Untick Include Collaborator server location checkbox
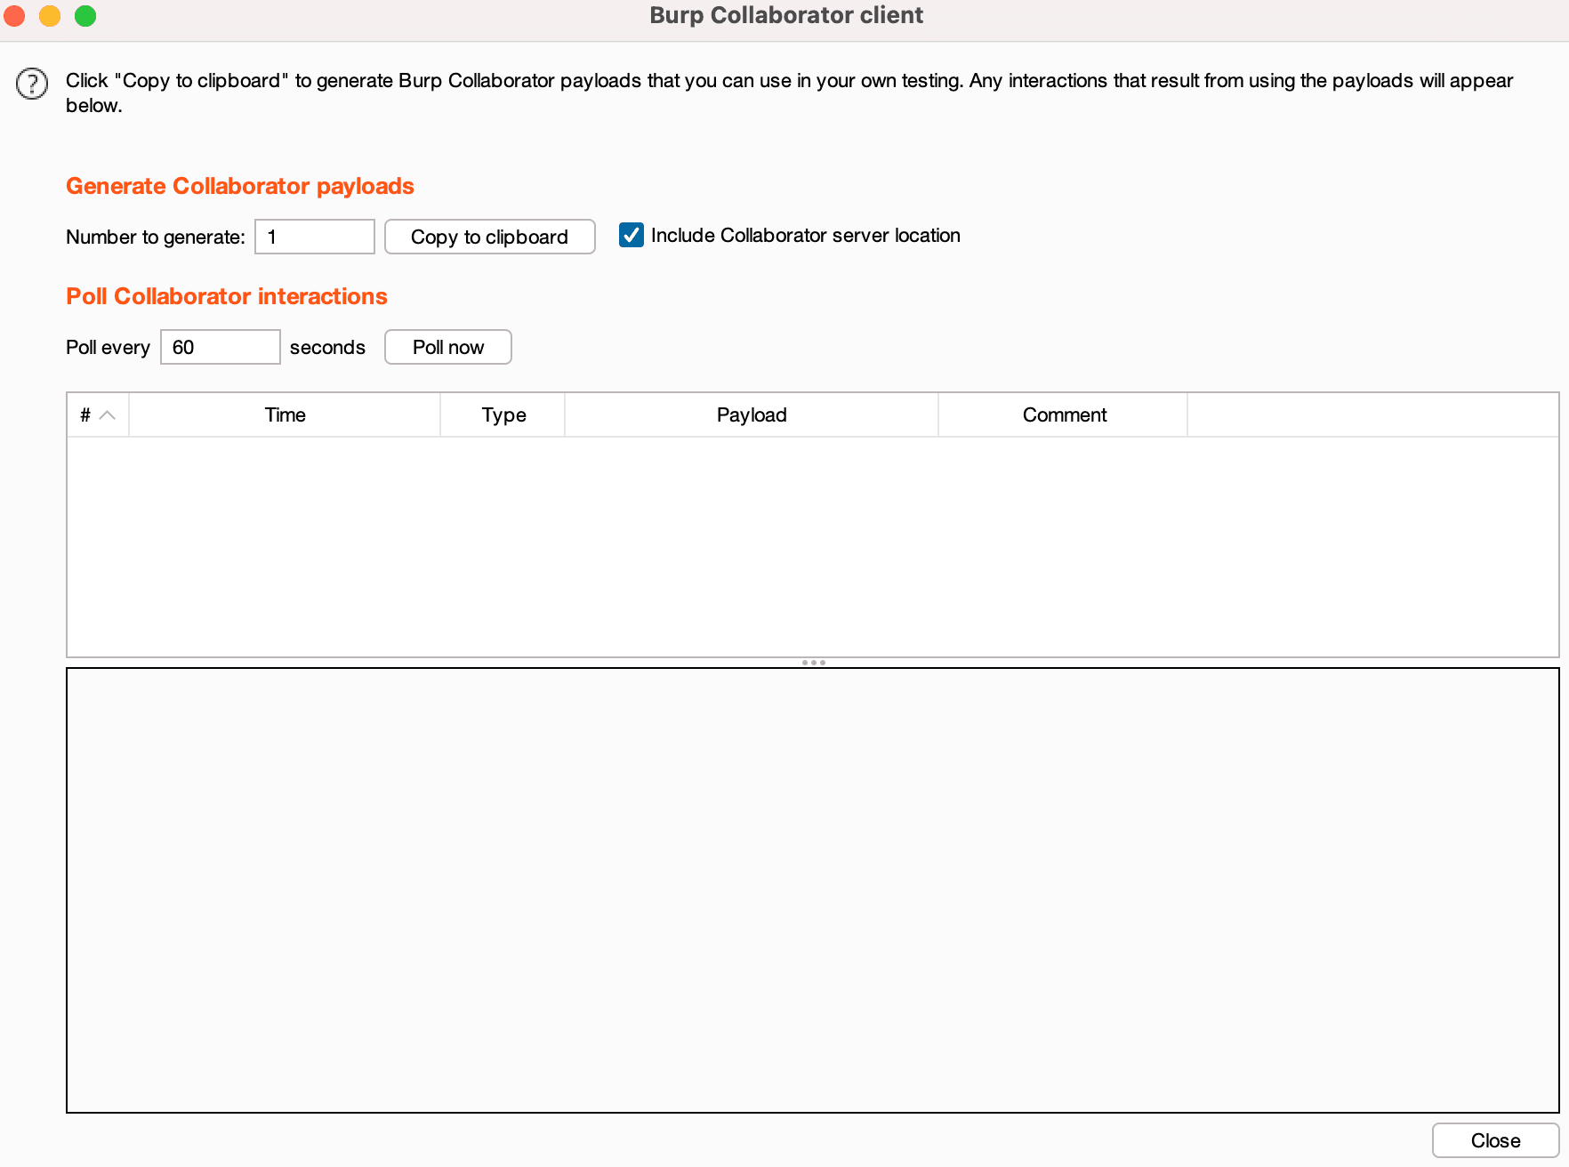The image size is (1569, 1167). pyautogui.click(x=632, y=235)
